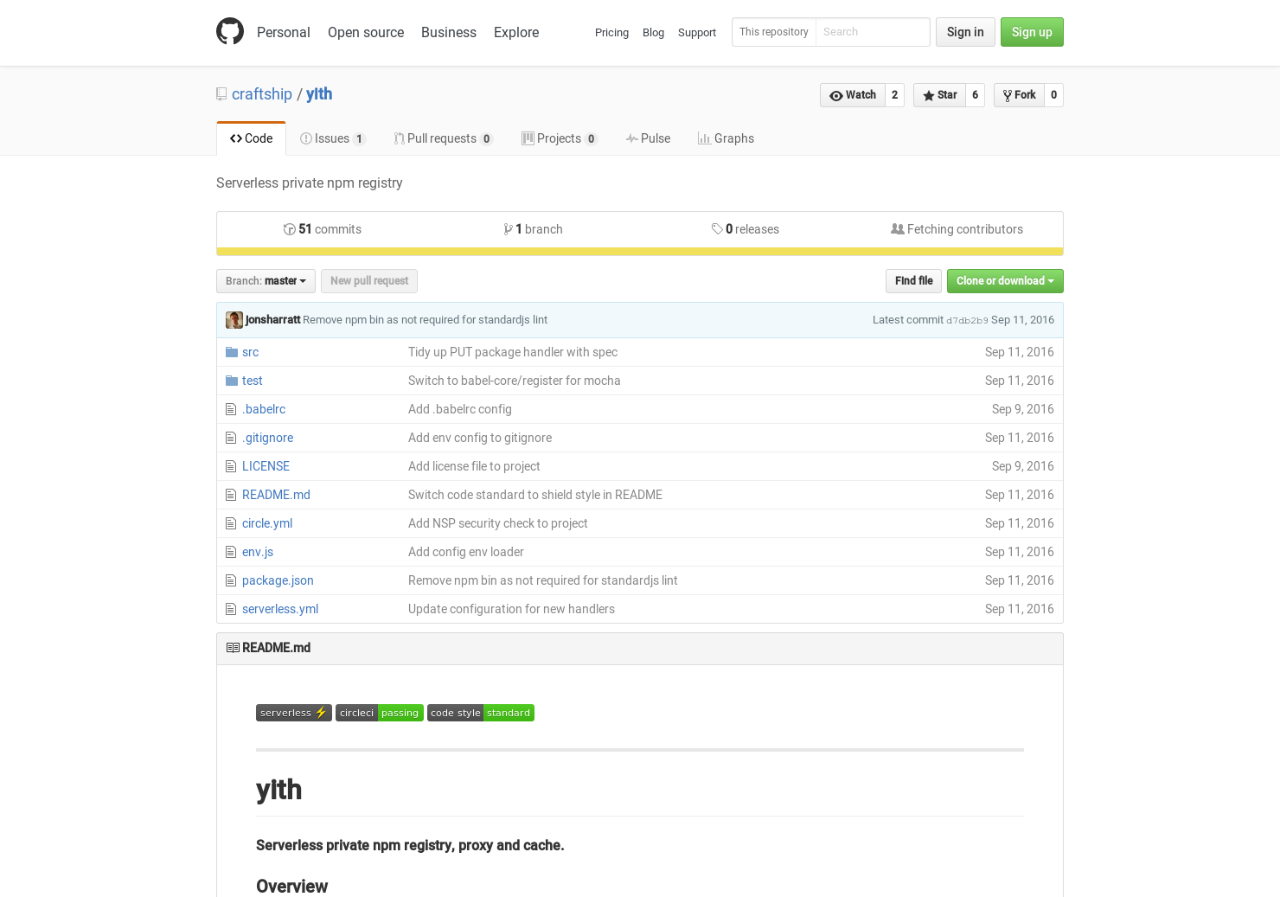
Task: Go to the Blog link
Action: click(653, 33)
